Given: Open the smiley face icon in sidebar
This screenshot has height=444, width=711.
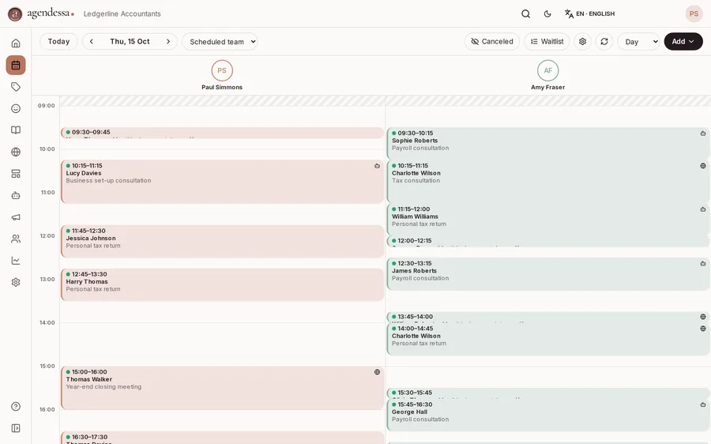Looking at the screenshot, I should [16, 108].
